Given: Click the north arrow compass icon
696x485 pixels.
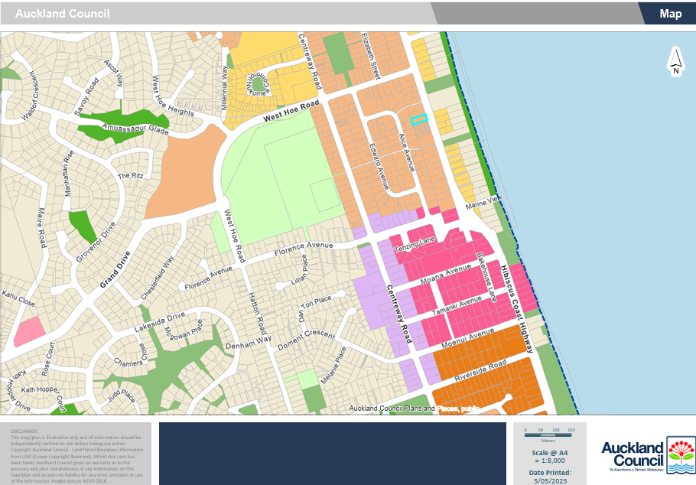Looking at the screenshot, I should click(675, 61).
